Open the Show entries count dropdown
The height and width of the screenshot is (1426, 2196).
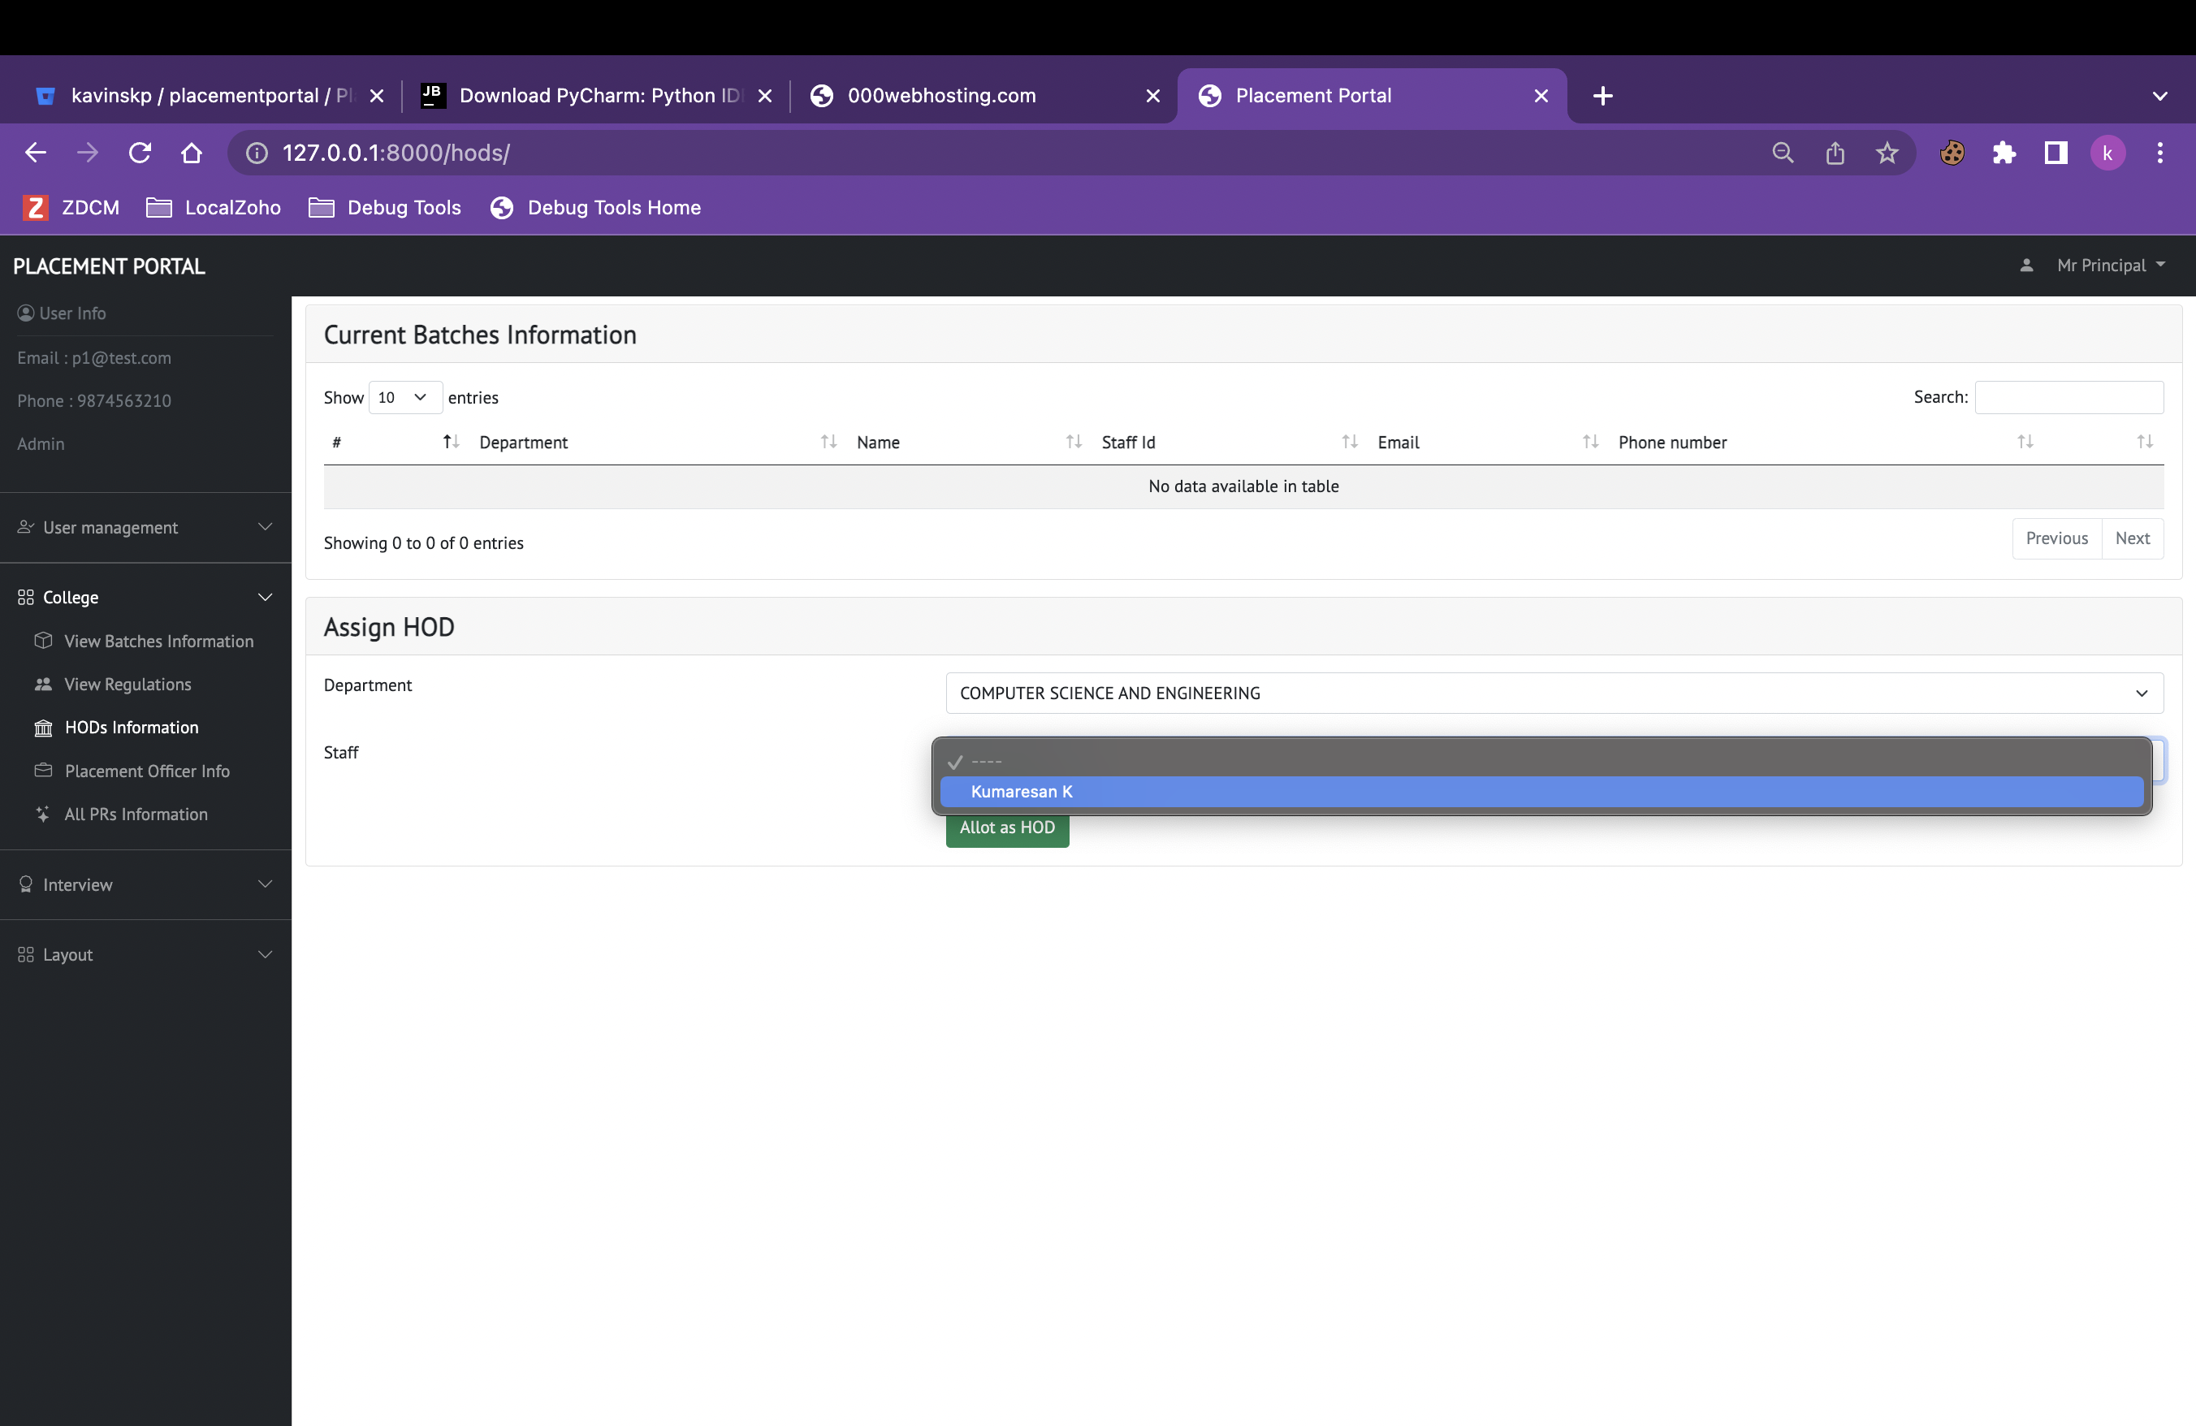[x=405, y=398]
